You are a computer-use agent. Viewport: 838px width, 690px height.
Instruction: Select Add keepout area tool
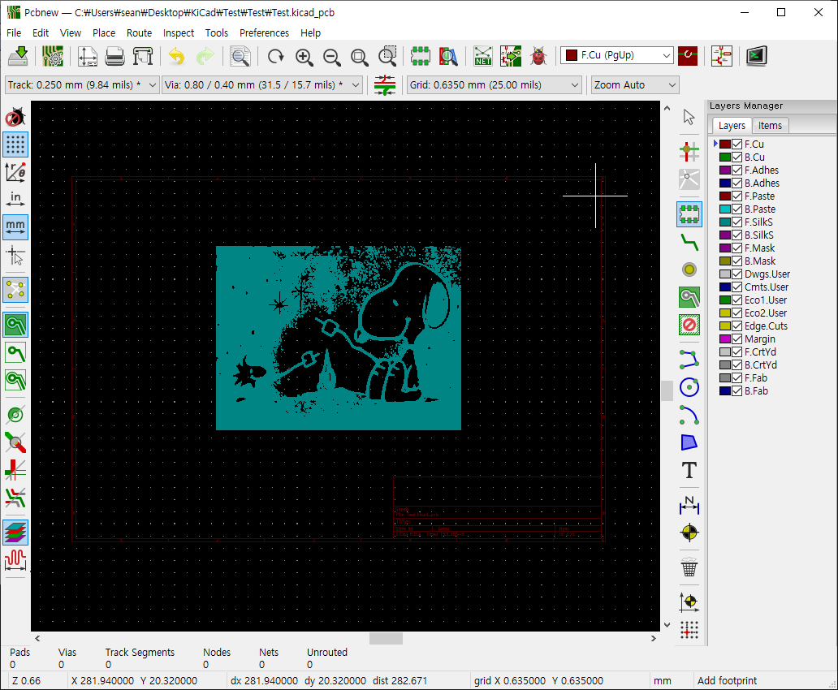click(689, 325)
